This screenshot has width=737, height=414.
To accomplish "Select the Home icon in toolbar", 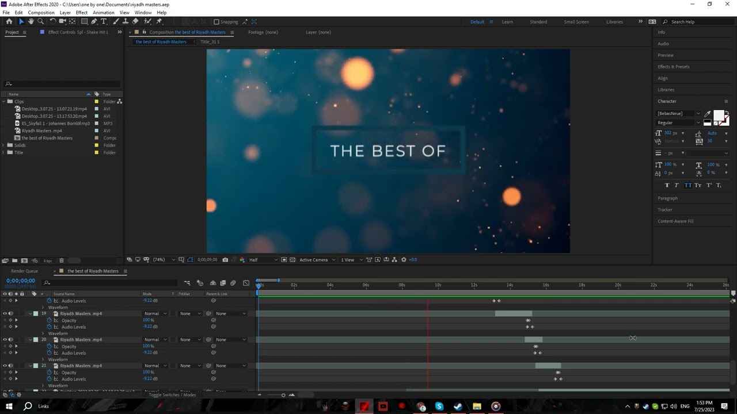I will [9, 21].
